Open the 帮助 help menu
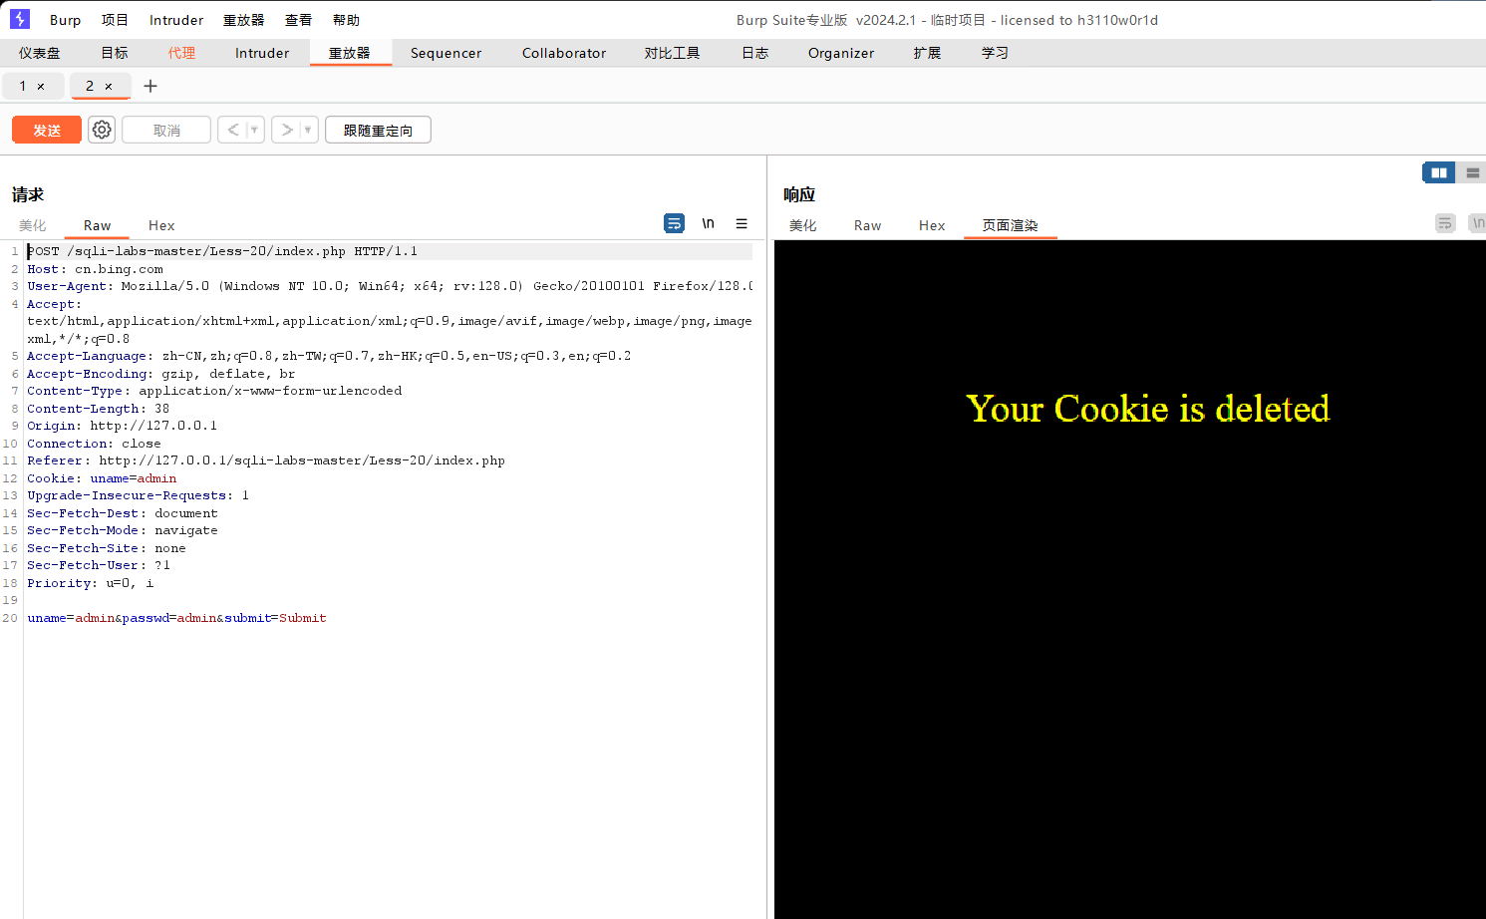The height and width of the screenshot is (919, 1486). click(346, 20)
